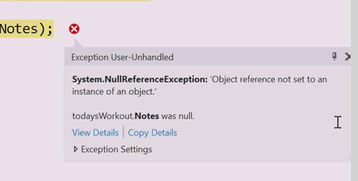Viewport: 358px width, 181px height.
Task: Click empty editor area below 'Notes);'
Action: pyautogui.click(x=28, y=105)
